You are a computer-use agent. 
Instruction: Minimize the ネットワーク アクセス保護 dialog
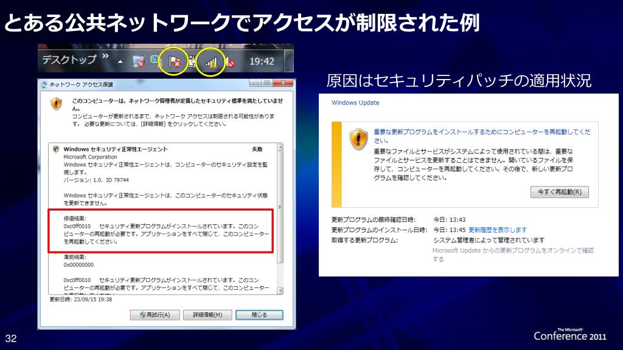click(256, 83)
